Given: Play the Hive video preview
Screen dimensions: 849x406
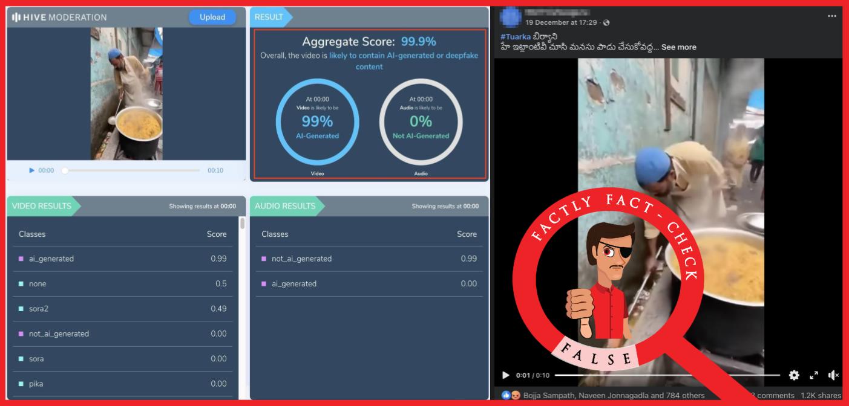Looking at the screenshot, I should [x=32, y=170].
